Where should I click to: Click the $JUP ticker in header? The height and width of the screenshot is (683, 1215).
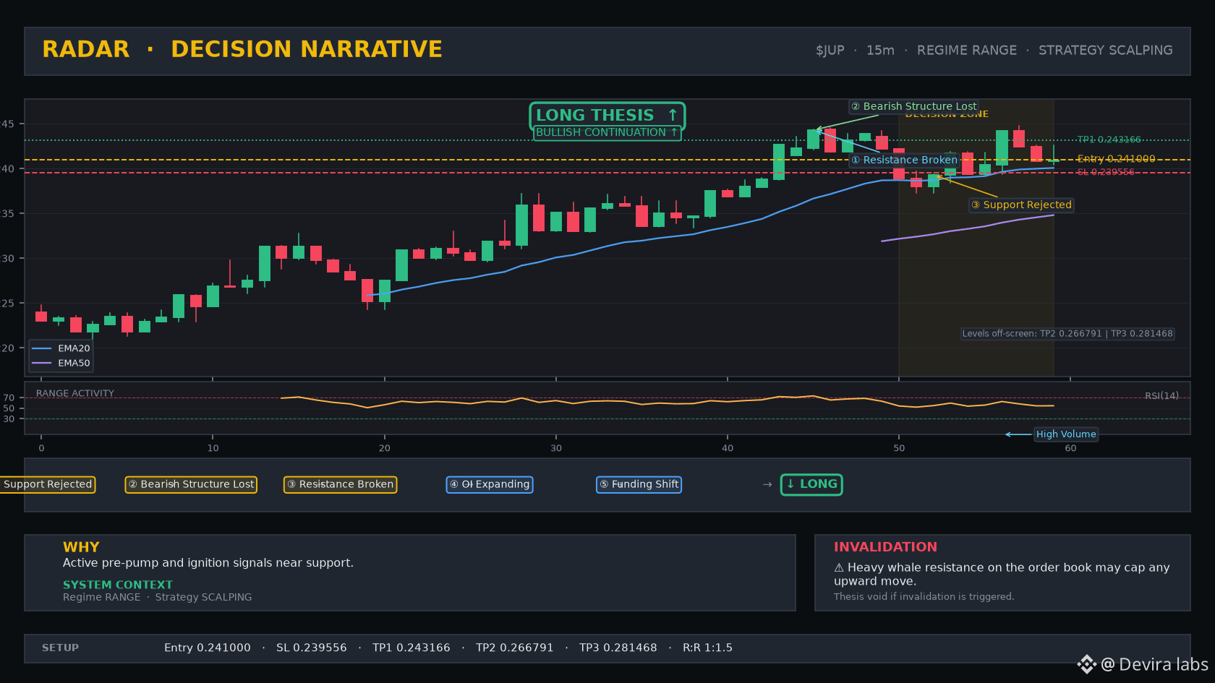[x=830, y=50]
